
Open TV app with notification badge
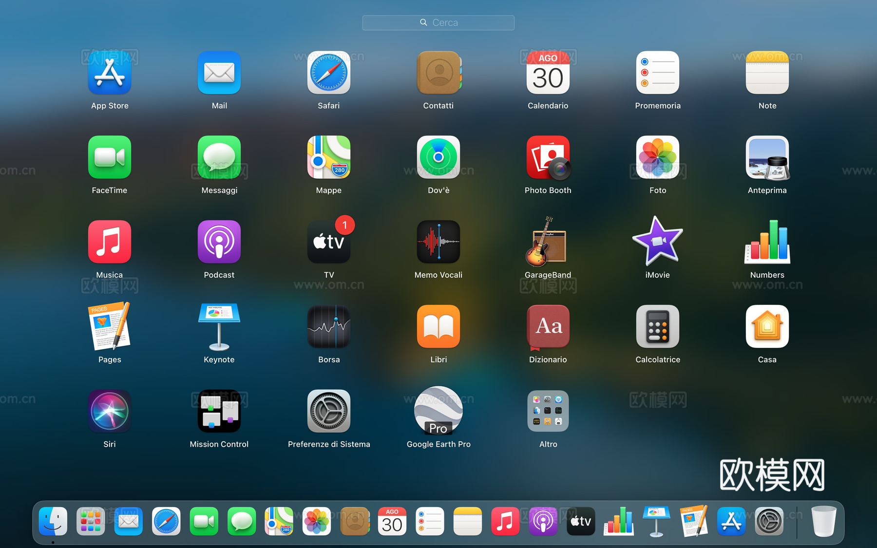click(329, 241)
